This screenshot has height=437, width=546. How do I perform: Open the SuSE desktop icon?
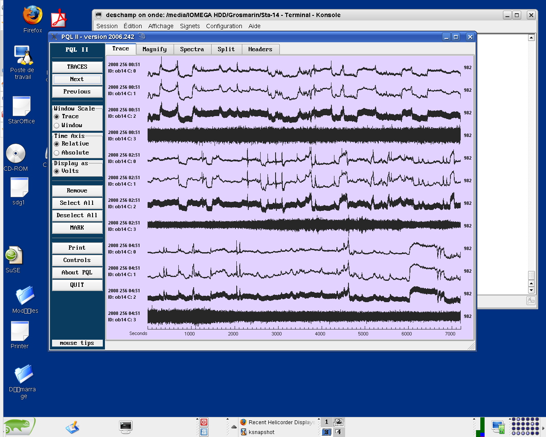[x=14, y=256]
